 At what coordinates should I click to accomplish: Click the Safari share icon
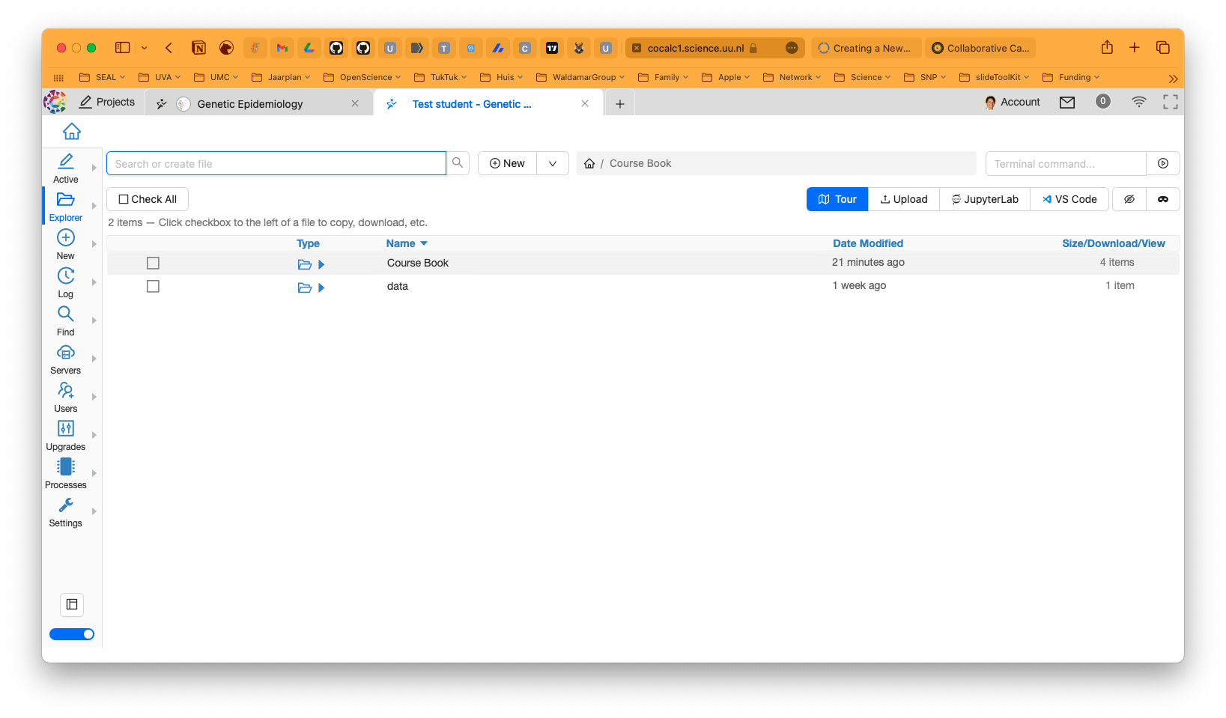[x=1107, y=47]
